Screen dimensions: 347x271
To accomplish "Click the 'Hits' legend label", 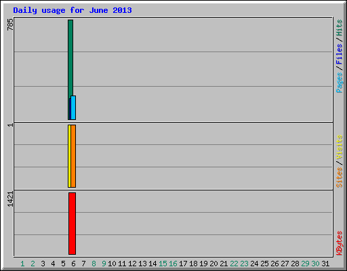I will tap(339, 28).
